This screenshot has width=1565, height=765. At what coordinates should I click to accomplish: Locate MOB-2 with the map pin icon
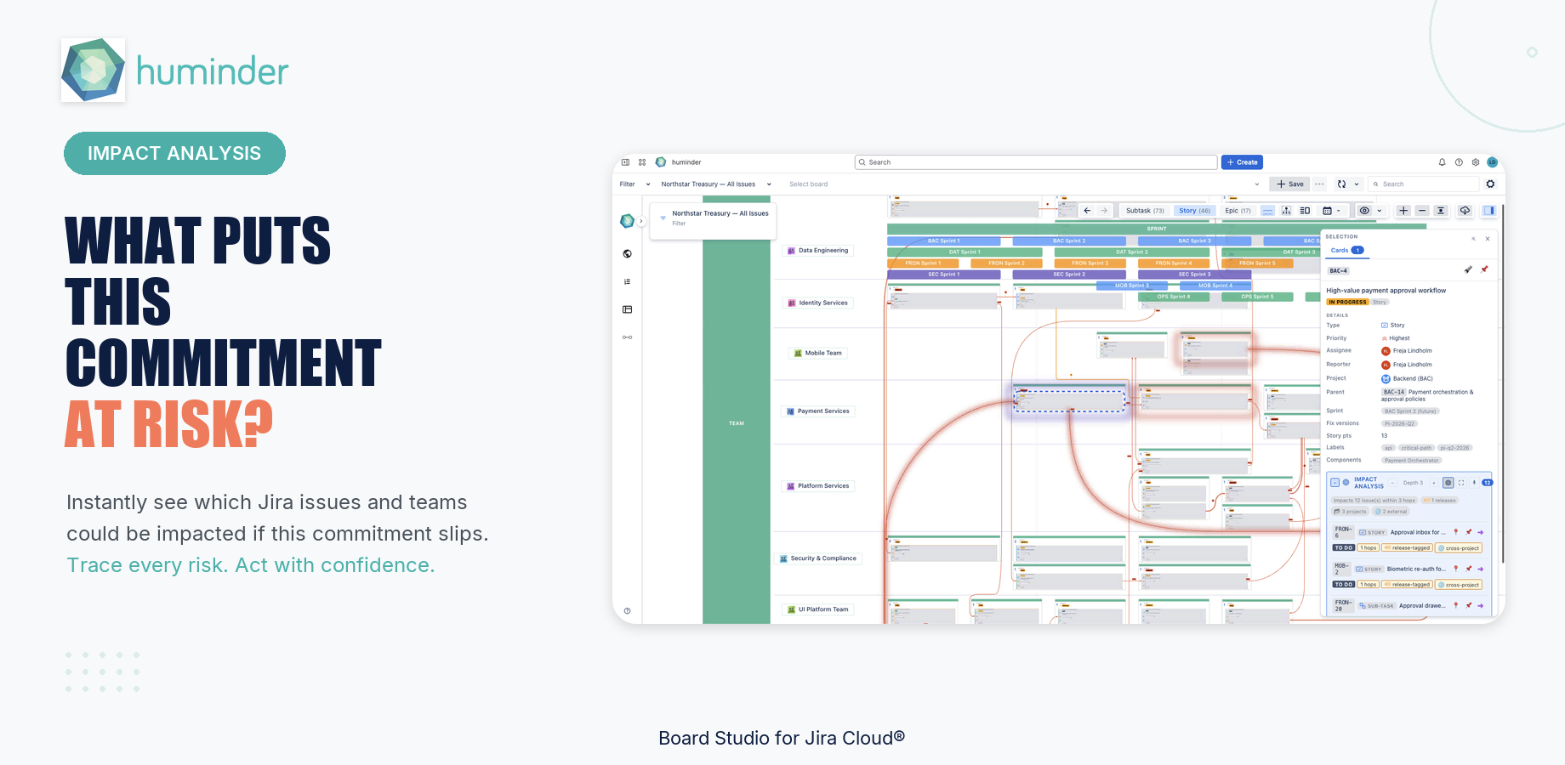point(1456,569)
